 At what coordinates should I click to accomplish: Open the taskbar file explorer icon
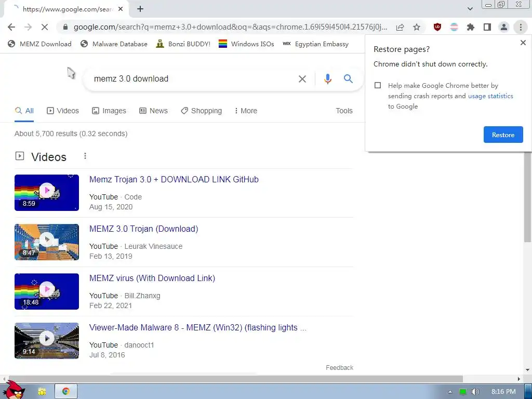pyautogui.click(x=42, y=392)
